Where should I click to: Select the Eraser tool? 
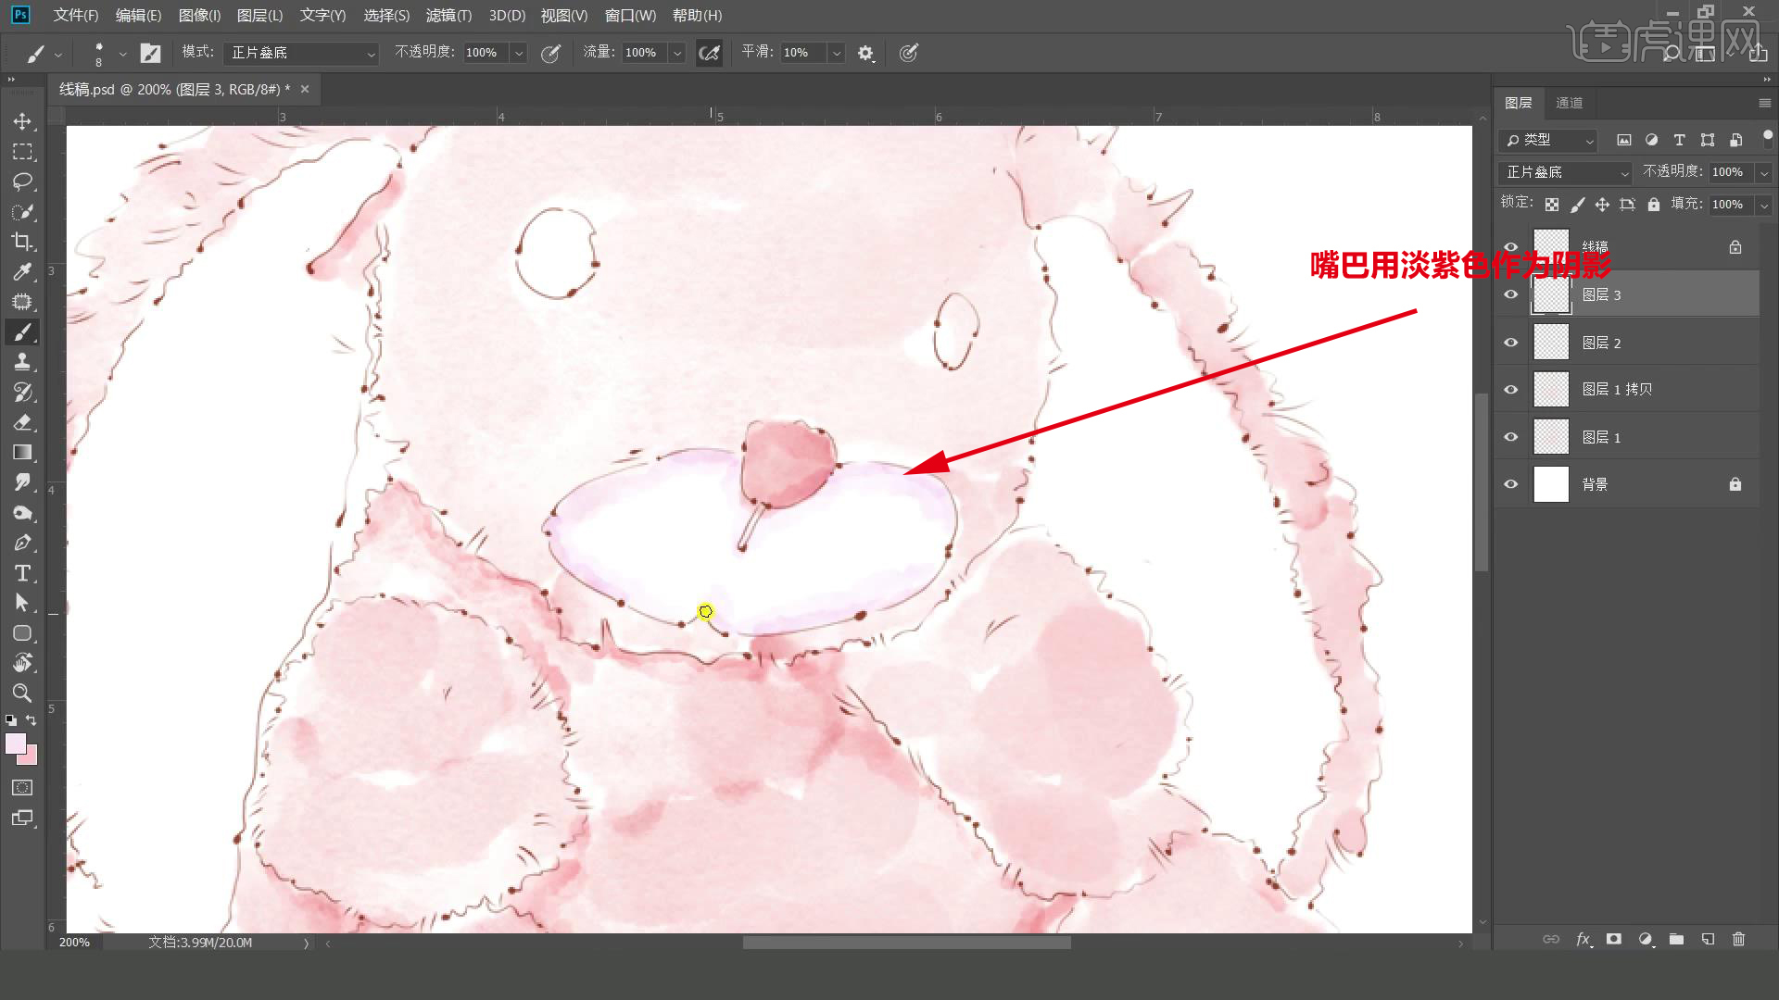point(22,422)
